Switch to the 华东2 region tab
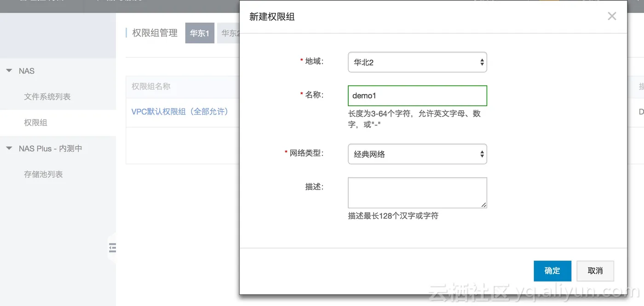This screenshot has height=306, width=644. (x=229, y=33)
